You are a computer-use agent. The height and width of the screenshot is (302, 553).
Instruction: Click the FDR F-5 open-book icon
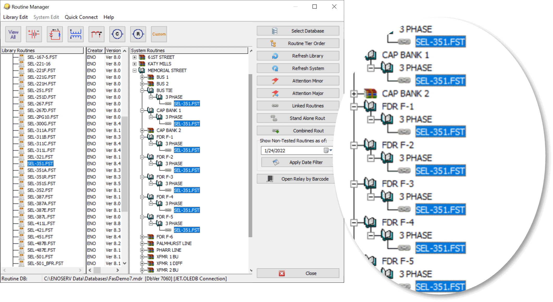(150, 217)
